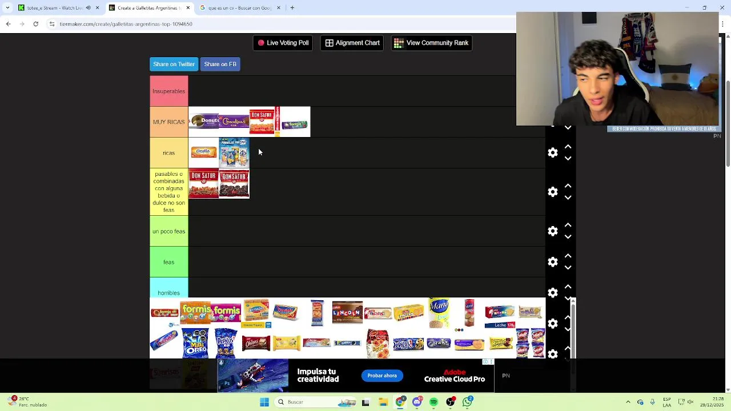Open settings gear for the 'feas' row

tap(553, 262)
